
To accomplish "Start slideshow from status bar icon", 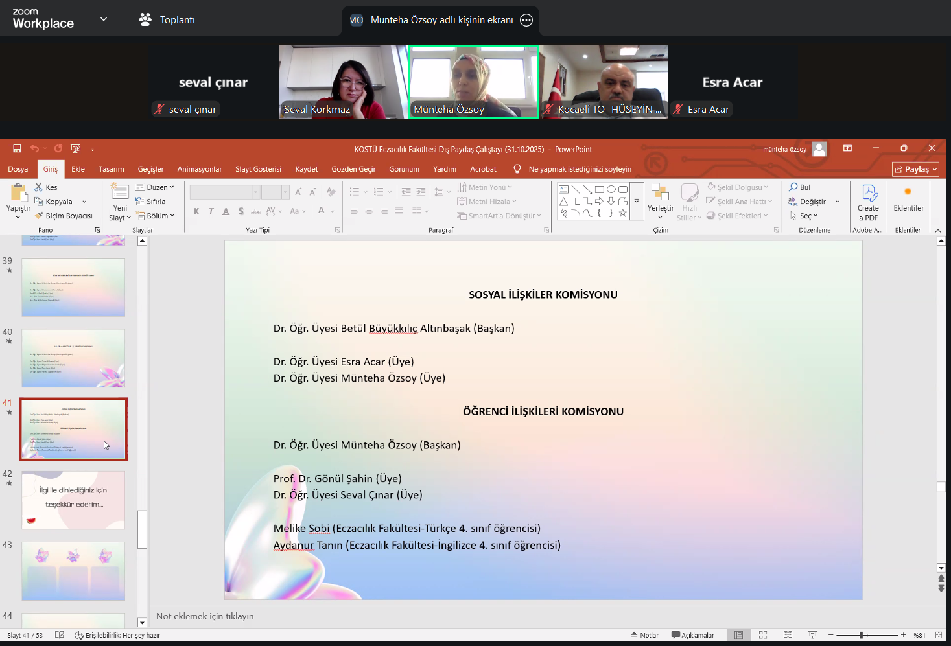I will 812,635.
